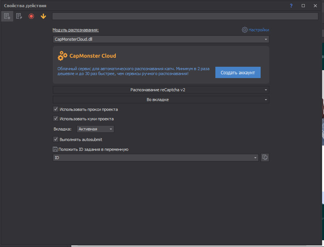
Task: Close the Свойства действия window
Action: (315, 6)
